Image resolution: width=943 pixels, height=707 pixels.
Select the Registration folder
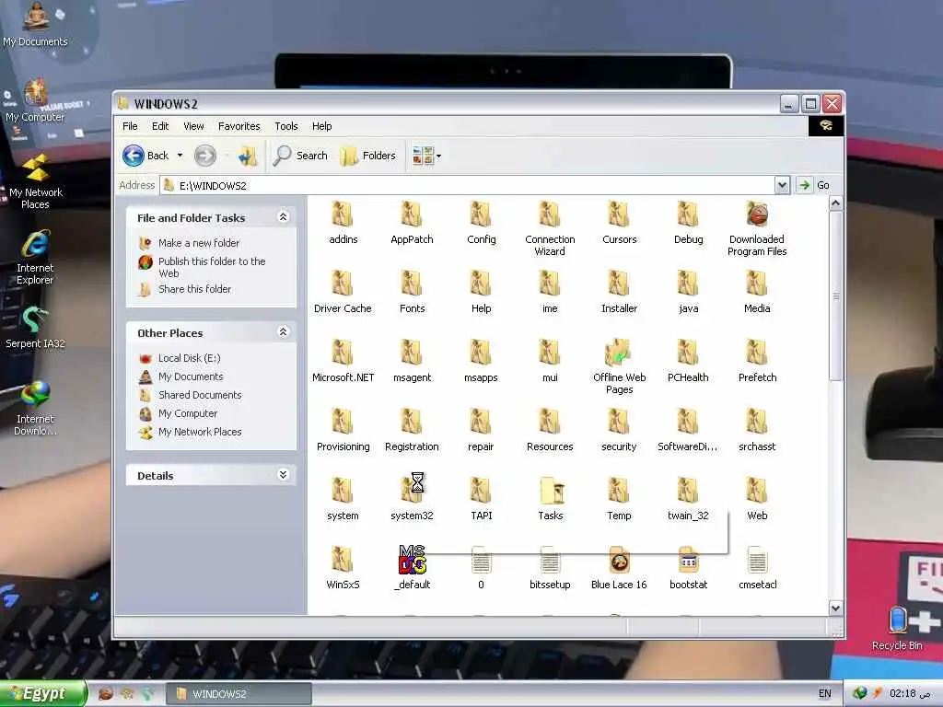(x=412, y=431)
